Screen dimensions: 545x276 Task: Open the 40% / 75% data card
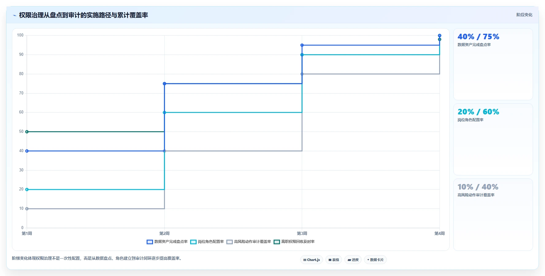pyautogui.click(x=493, y=64)
